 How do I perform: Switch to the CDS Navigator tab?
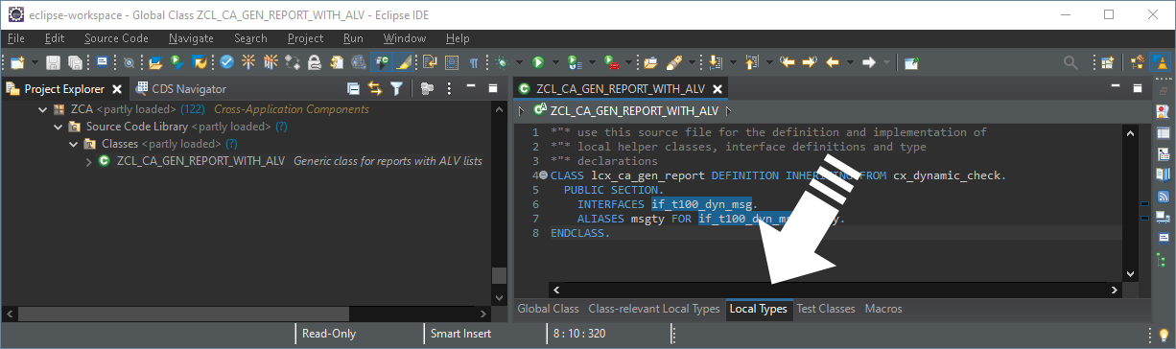pyautogui.click(x=181, y=88)
